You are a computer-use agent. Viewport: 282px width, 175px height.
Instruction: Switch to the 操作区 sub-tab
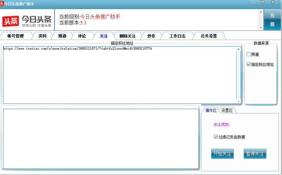point(211,110)
